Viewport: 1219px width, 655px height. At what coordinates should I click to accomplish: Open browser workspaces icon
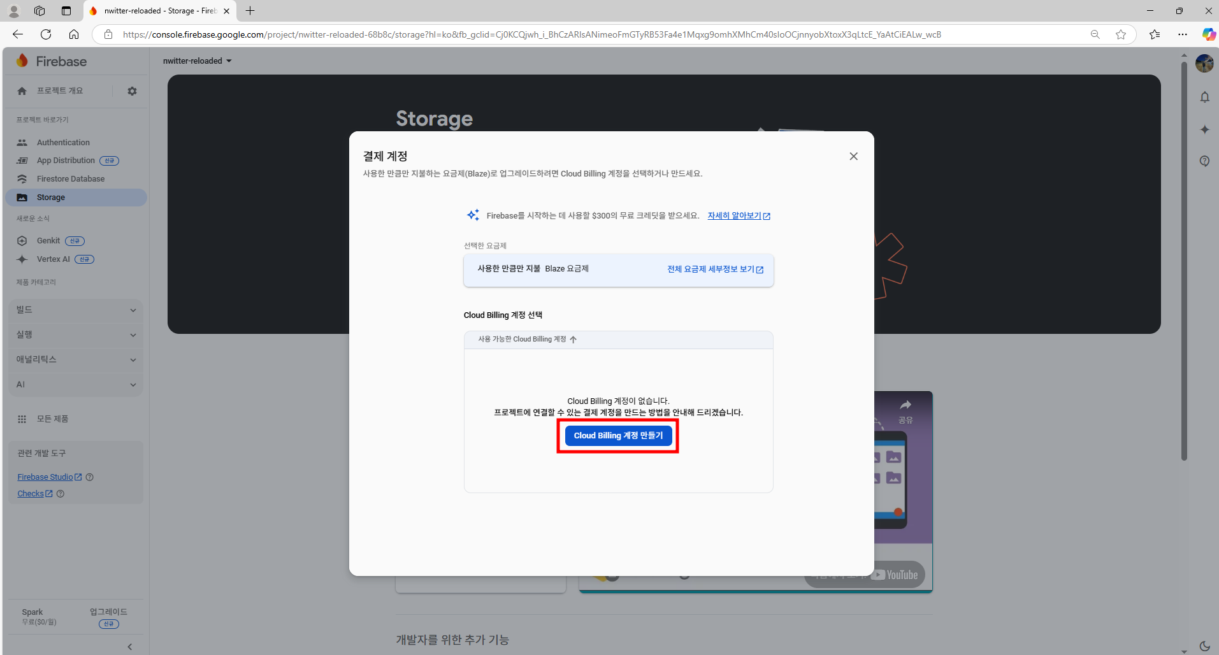(x=40, y=11)
